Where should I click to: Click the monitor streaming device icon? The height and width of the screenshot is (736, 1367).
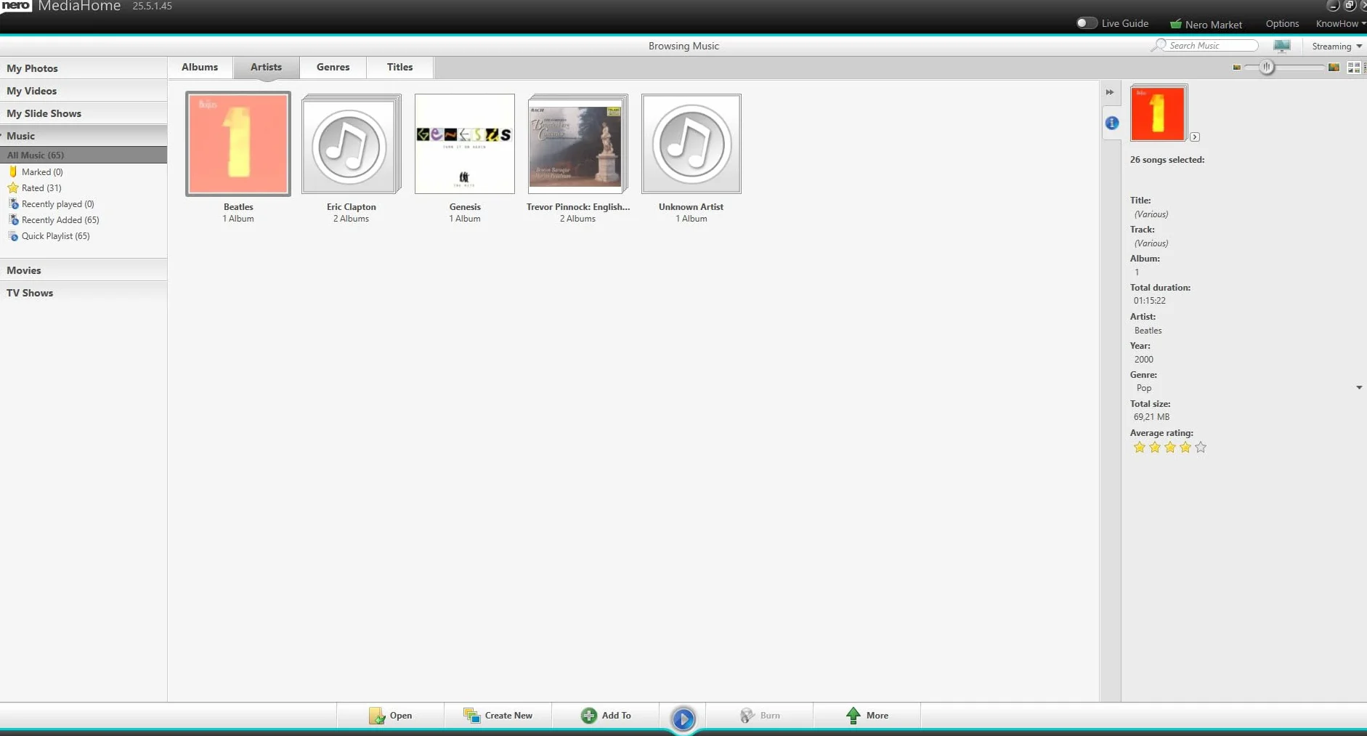coord(1282,46)
